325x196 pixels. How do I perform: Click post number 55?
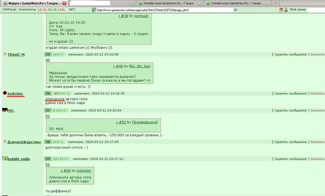pyautogui.click(x=48, y=54)
